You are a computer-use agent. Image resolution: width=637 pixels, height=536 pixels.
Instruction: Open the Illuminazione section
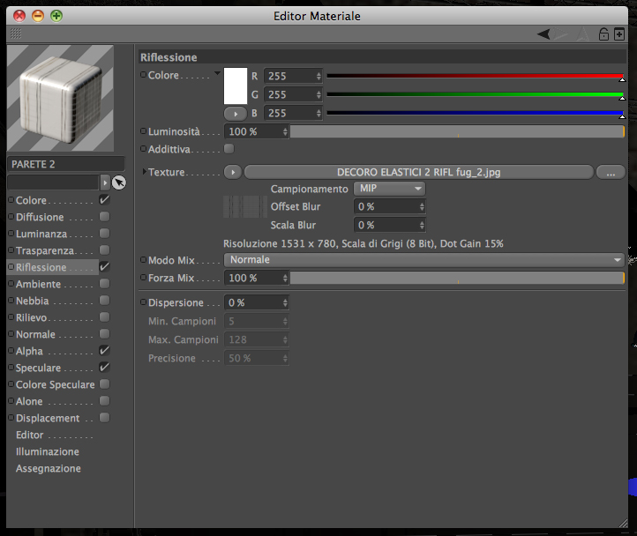click(x=48, y=451)
